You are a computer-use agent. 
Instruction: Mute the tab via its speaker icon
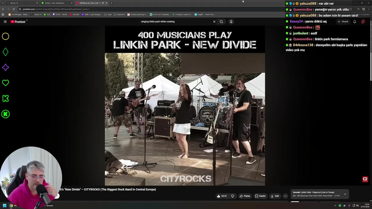(x=103, y=3)
